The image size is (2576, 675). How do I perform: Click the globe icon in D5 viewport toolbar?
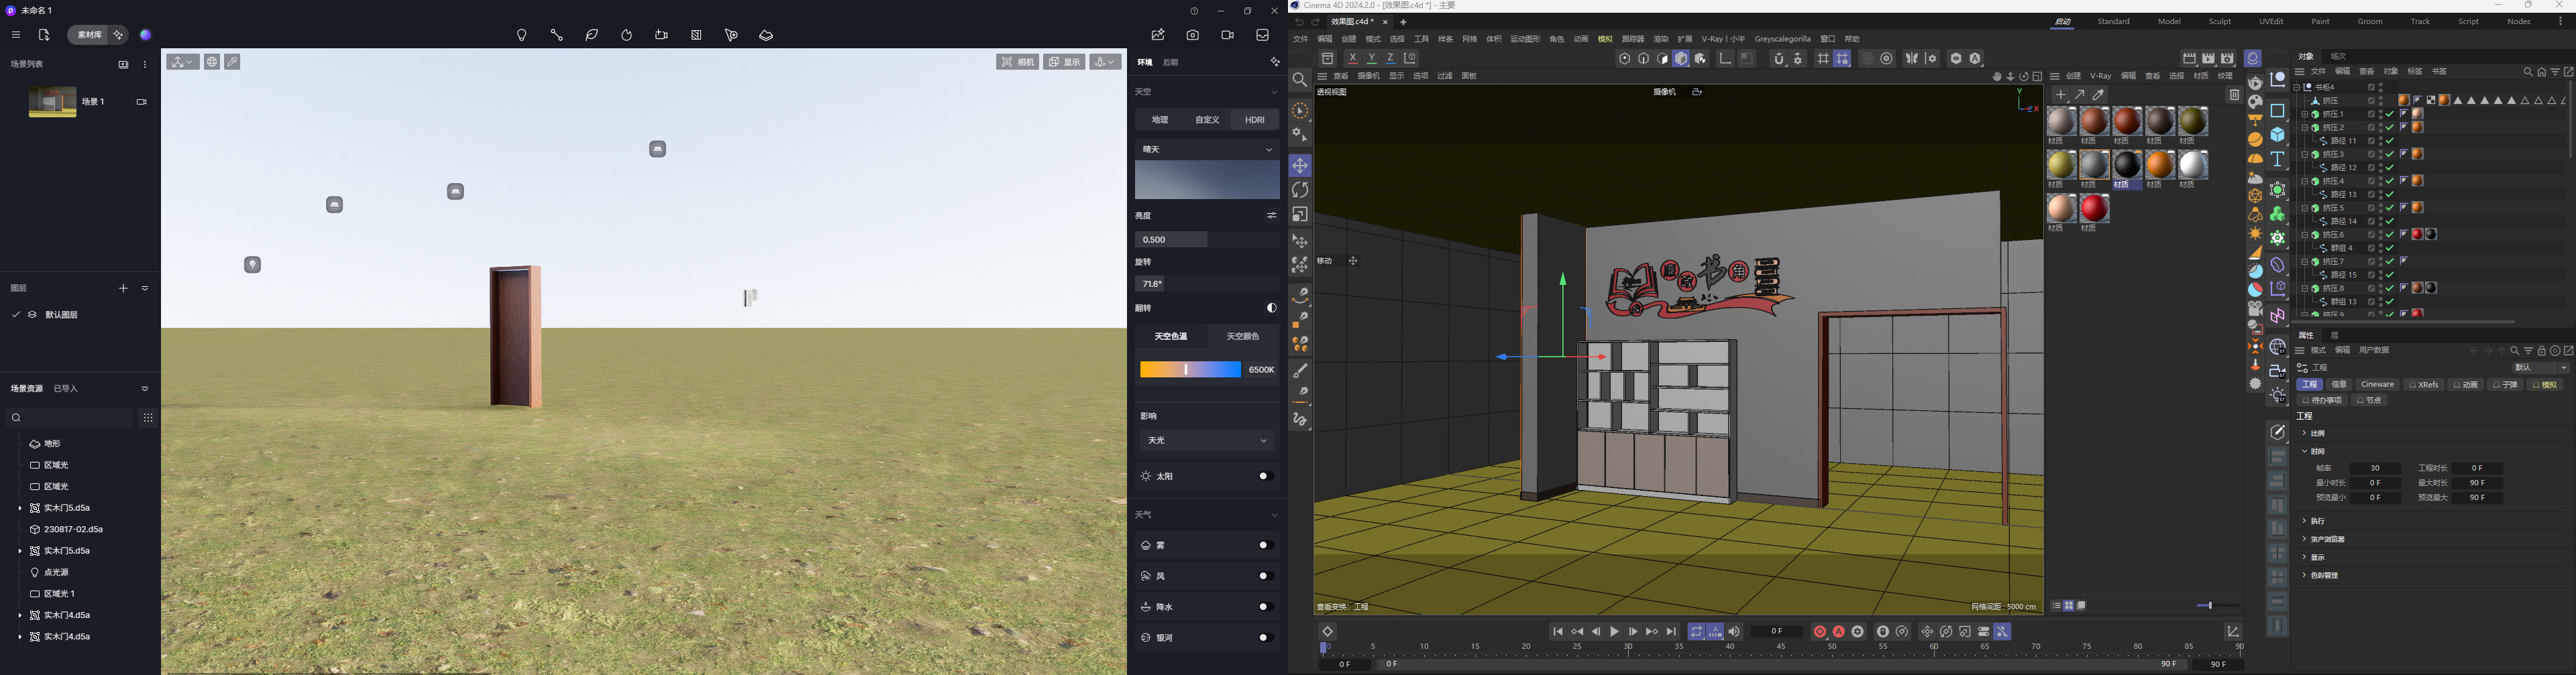tap(212, 62)
